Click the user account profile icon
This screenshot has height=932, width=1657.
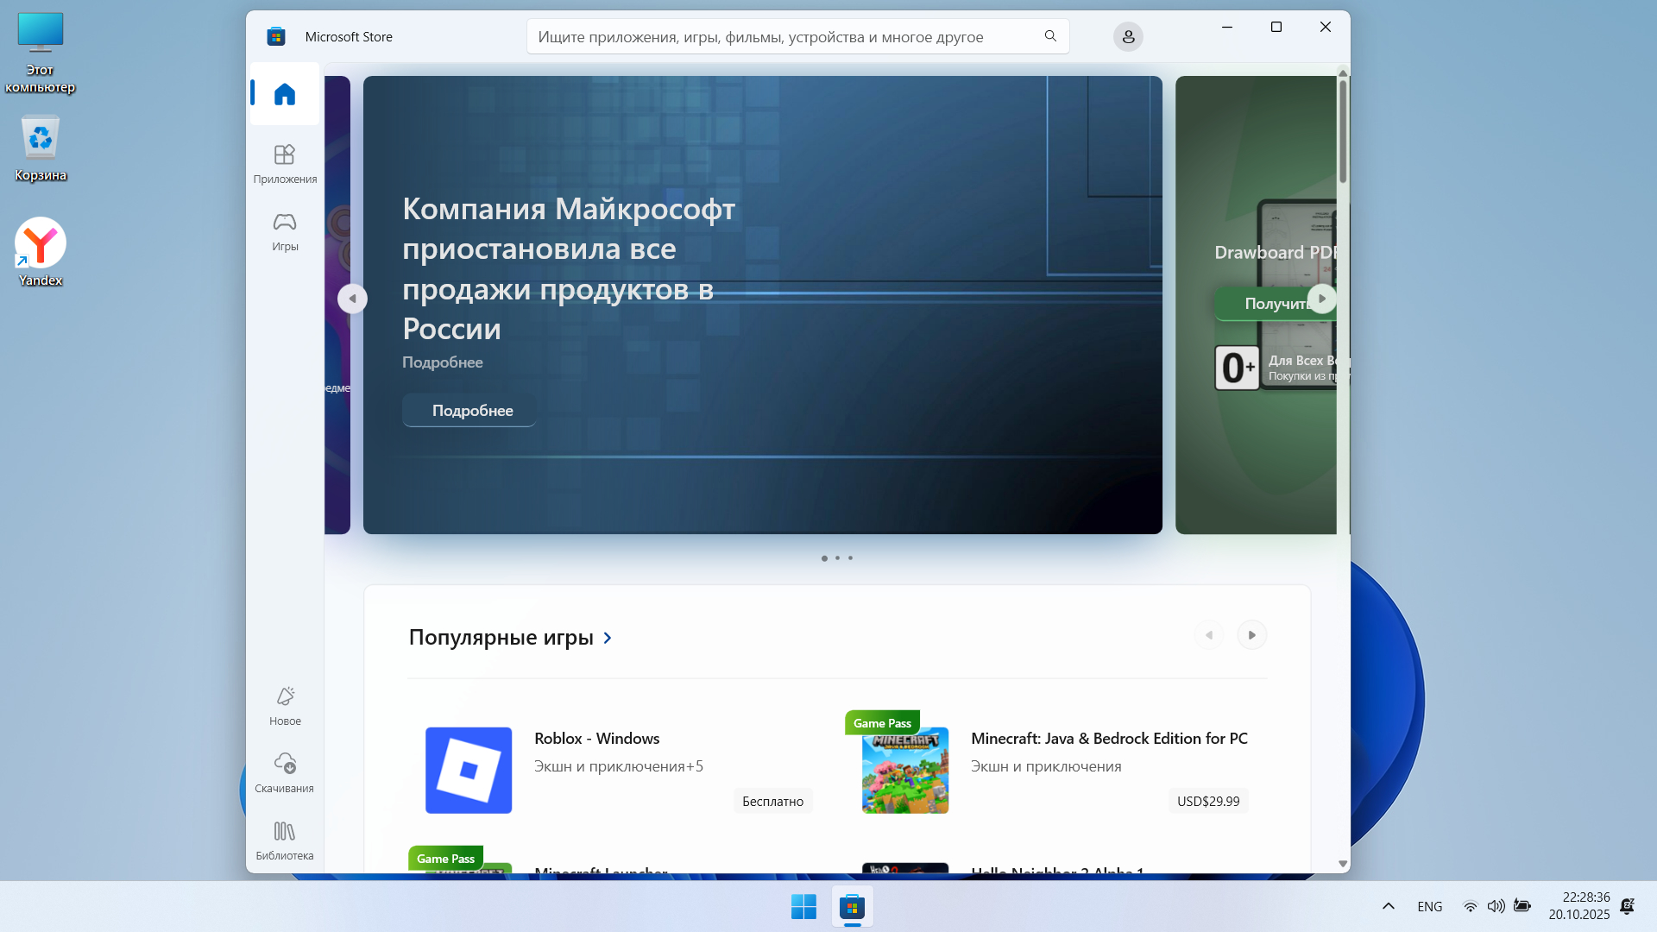tap(1127, 37)
